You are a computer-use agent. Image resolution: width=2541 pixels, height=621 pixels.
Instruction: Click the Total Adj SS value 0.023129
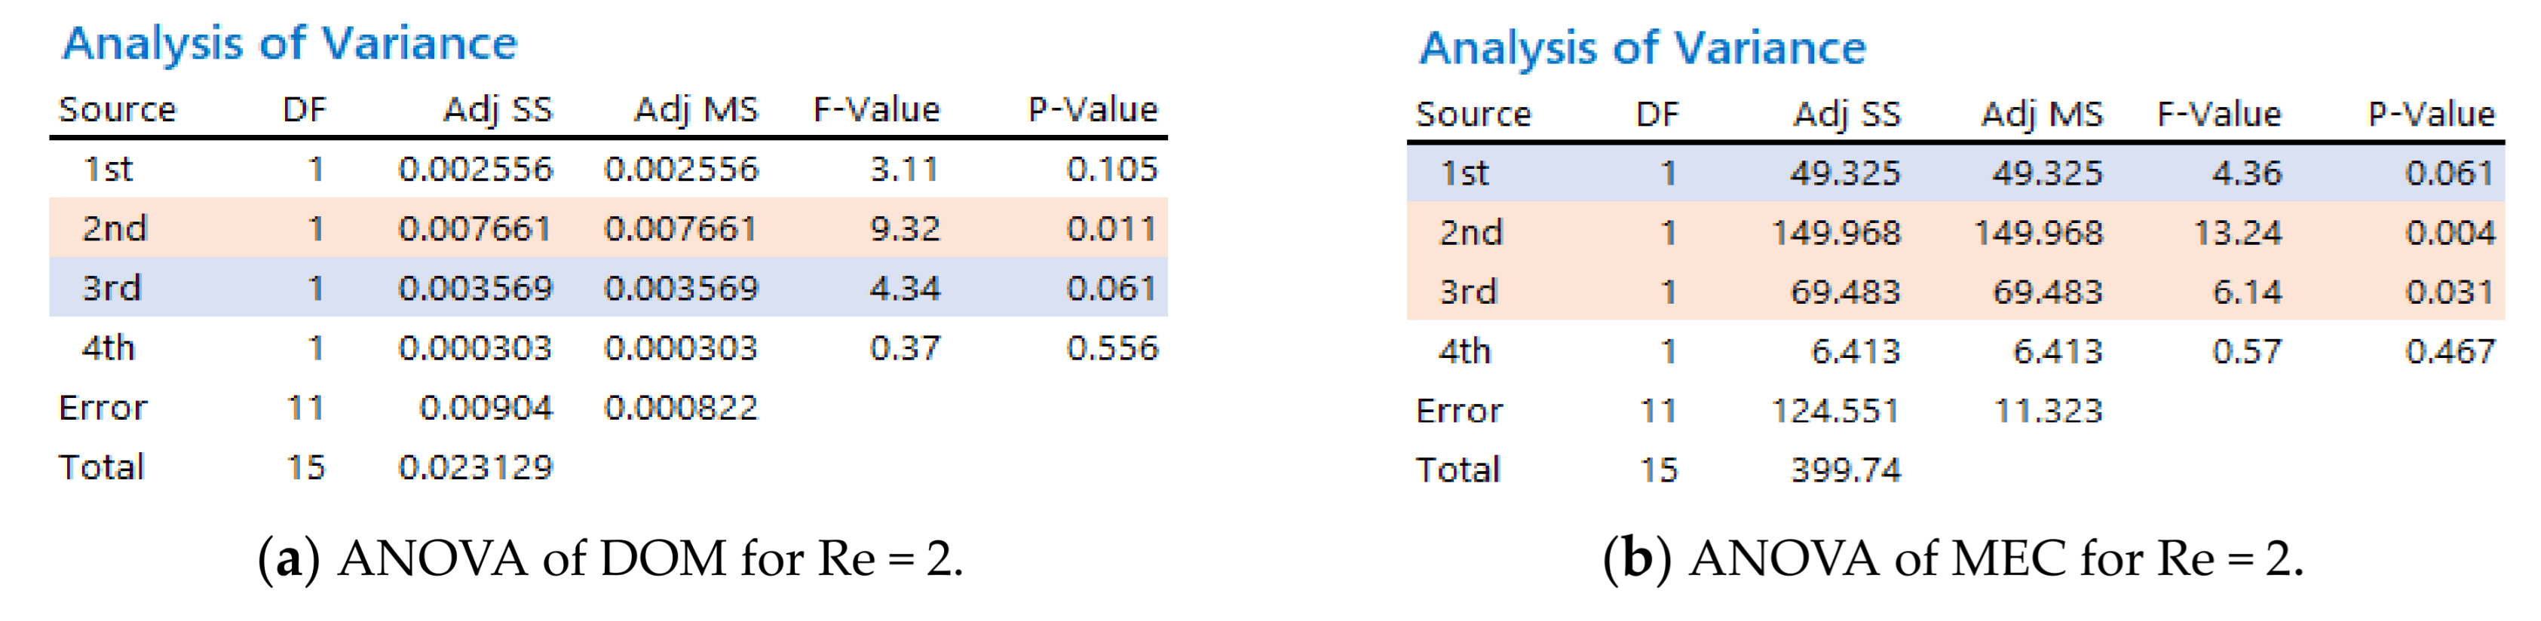(474, 467)
